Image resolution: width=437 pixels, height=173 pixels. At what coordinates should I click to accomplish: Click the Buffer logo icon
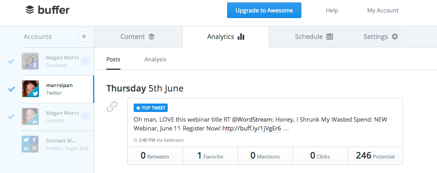(x=30, y=10)
